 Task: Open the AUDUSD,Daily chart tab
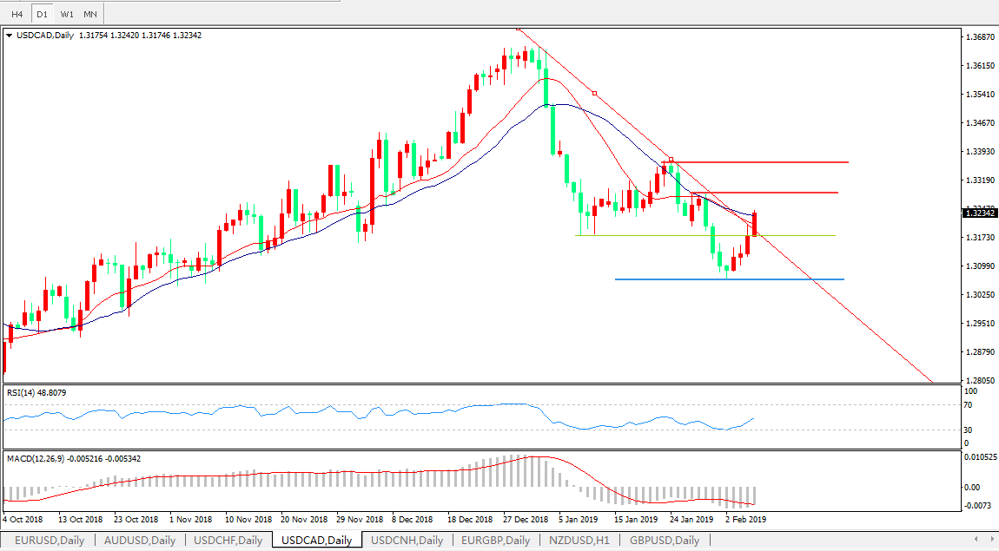point(139,541)
